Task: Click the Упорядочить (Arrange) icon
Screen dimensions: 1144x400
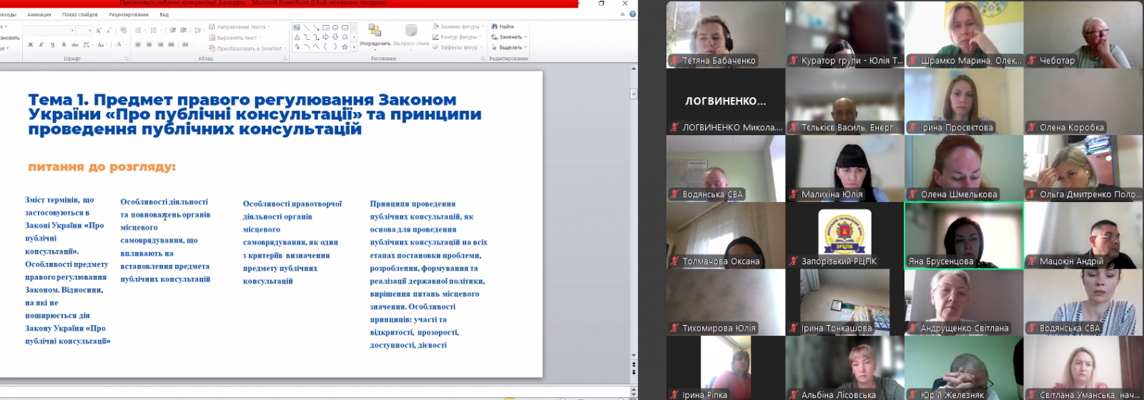Action: click(375, 30)
